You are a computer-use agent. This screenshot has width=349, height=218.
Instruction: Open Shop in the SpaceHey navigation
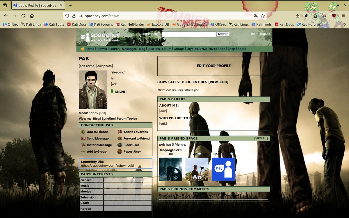pyautogui.click(x=232, y=49)
